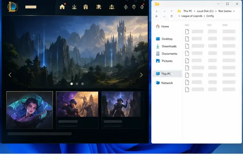Click Config in the breadcrumb path

pos(210,16)
